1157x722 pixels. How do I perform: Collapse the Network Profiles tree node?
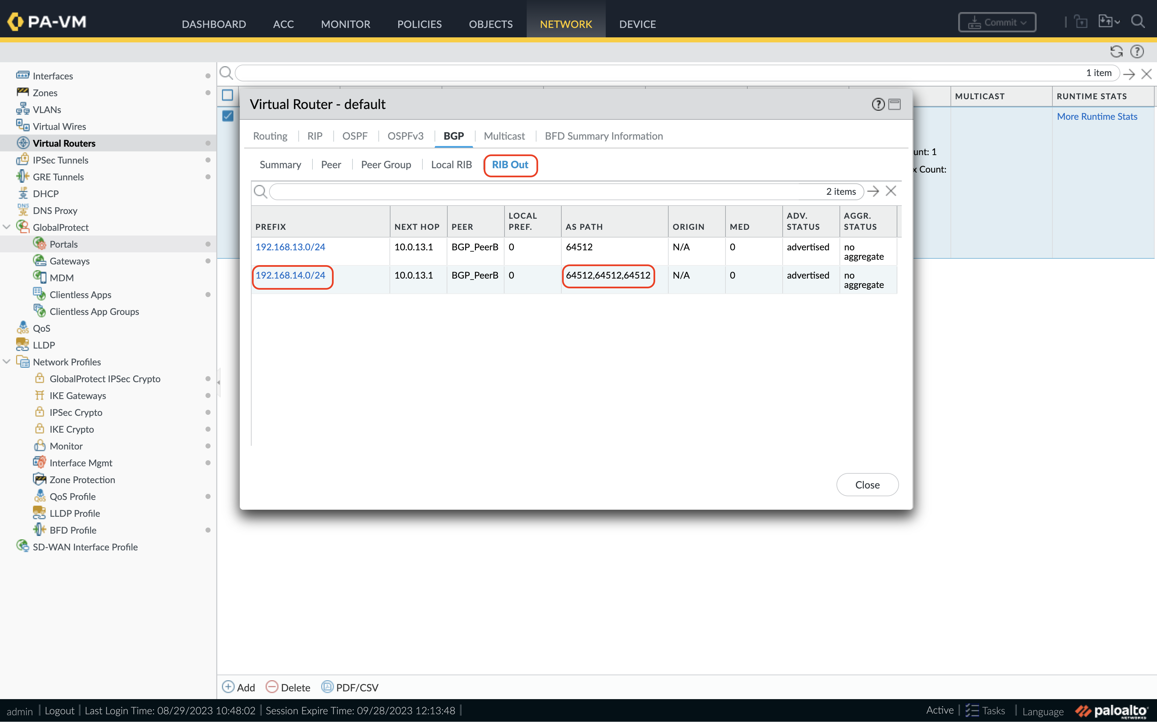pyautogui.click(x=7, y=361)
